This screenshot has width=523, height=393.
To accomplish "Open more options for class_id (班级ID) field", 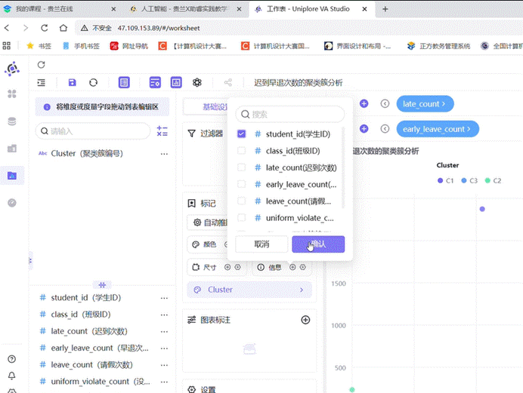I will tap(164, 315).
